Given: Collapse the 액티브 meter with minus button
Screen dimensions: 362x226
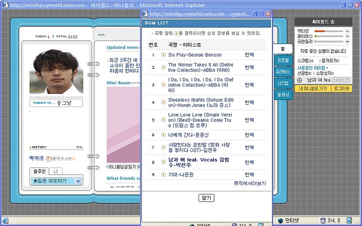Looking at the screenshot, I should (347, 31).
